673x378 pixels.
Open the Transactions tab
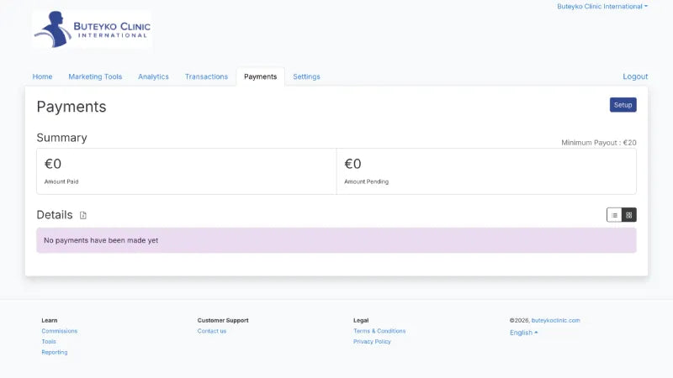206,76
